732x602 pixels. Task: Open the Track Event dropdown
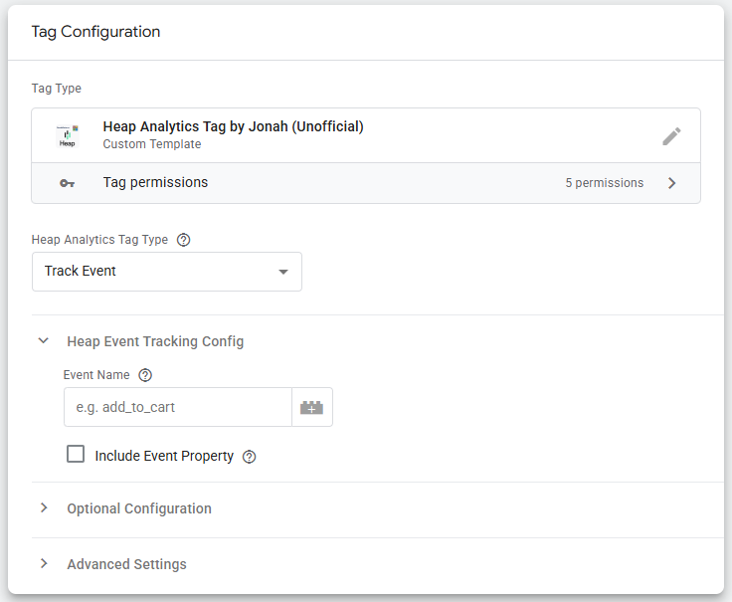[167, 272]
